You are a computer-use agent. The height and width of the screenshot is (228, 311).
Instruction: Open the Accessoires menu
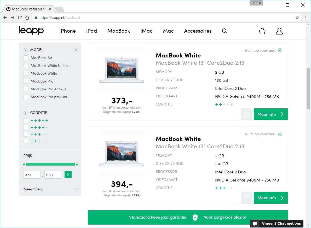point(198,31)
